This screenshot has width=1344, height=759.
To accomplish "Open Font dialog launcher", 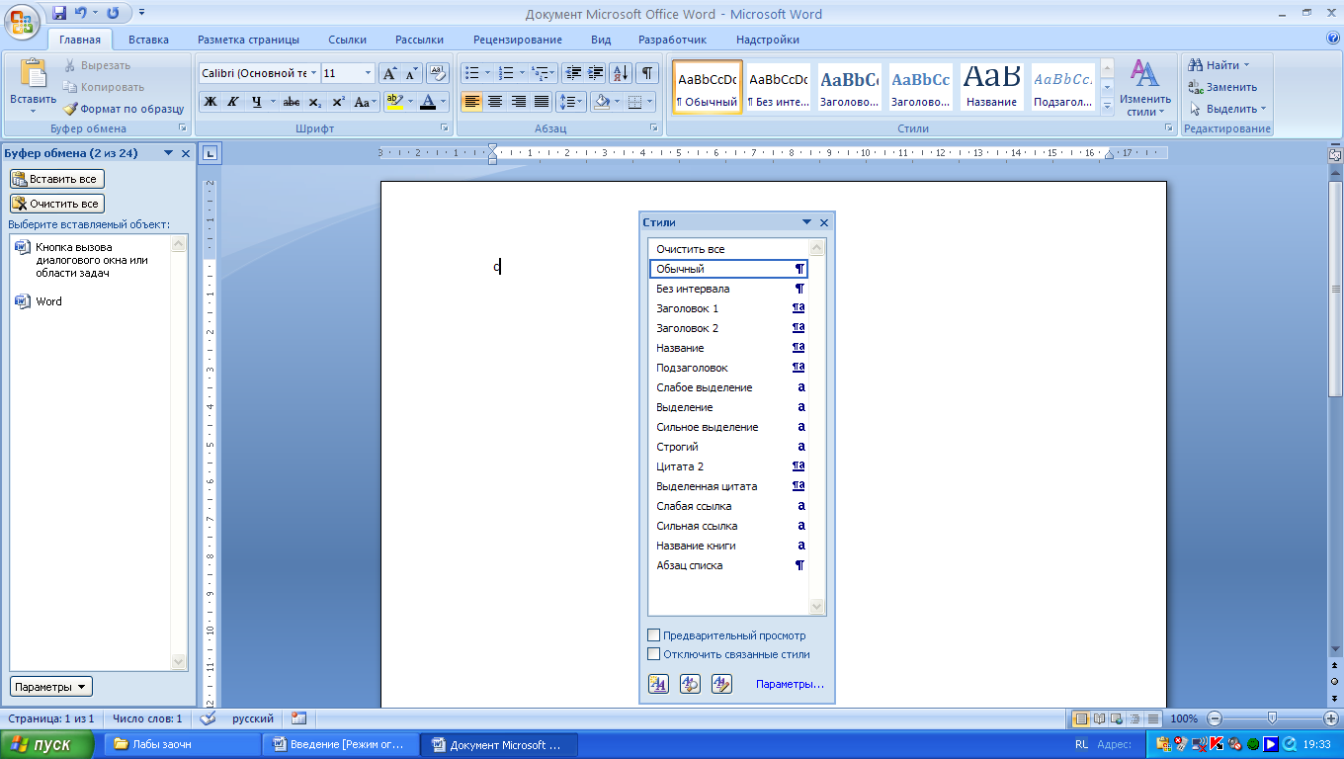I will (445, 128).
